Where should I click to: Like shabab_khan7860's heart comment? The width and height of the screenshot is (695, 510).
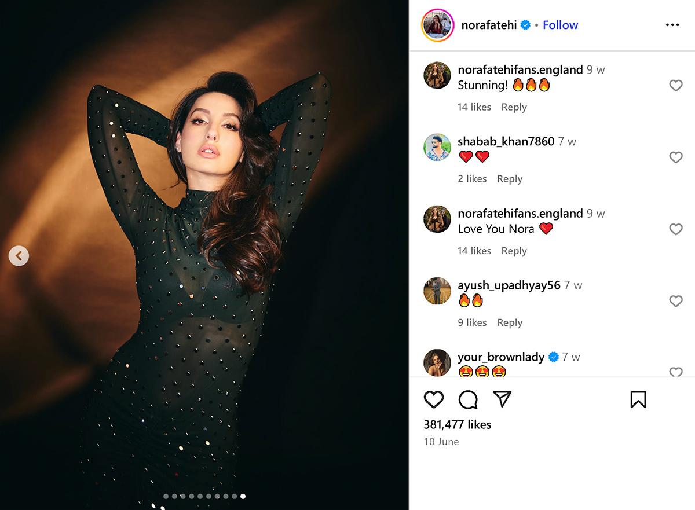point(675,157)
